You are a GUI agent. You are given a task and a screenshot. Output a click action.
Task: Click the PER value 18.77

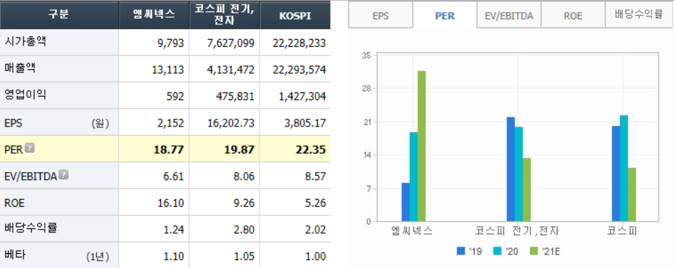click(x=169, y=150)
